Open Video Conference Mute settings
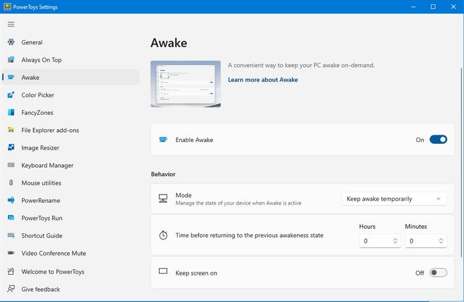This screenshot has width=464, height=302. [71, 253]
